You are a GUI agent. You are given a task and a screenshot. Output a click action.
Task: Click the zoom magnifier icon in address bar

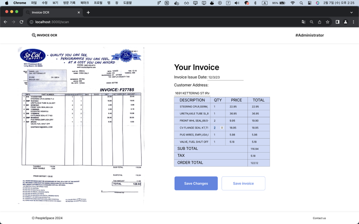tap(311, 22)
